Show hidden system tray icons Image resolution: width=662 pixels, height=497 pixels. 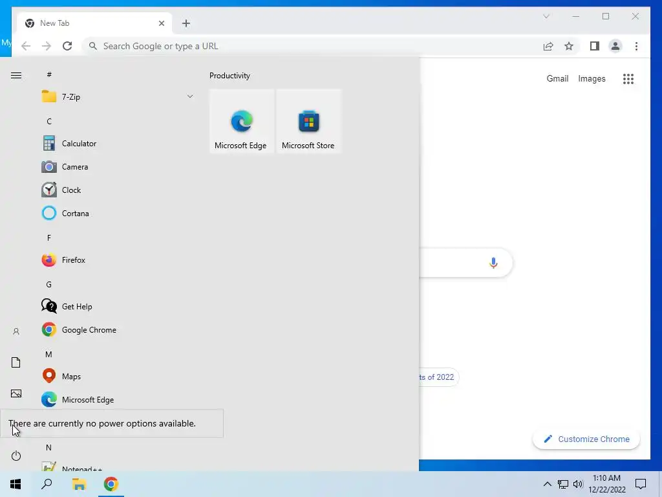[547, 484]
